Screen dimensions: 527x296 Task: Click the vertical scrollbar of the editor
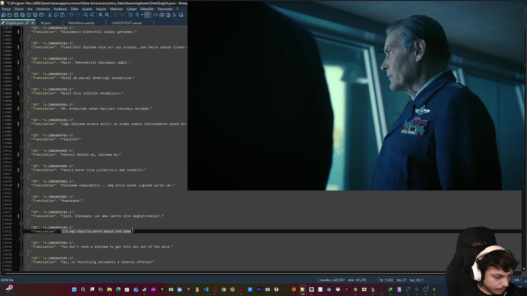[x=524, y=148]
